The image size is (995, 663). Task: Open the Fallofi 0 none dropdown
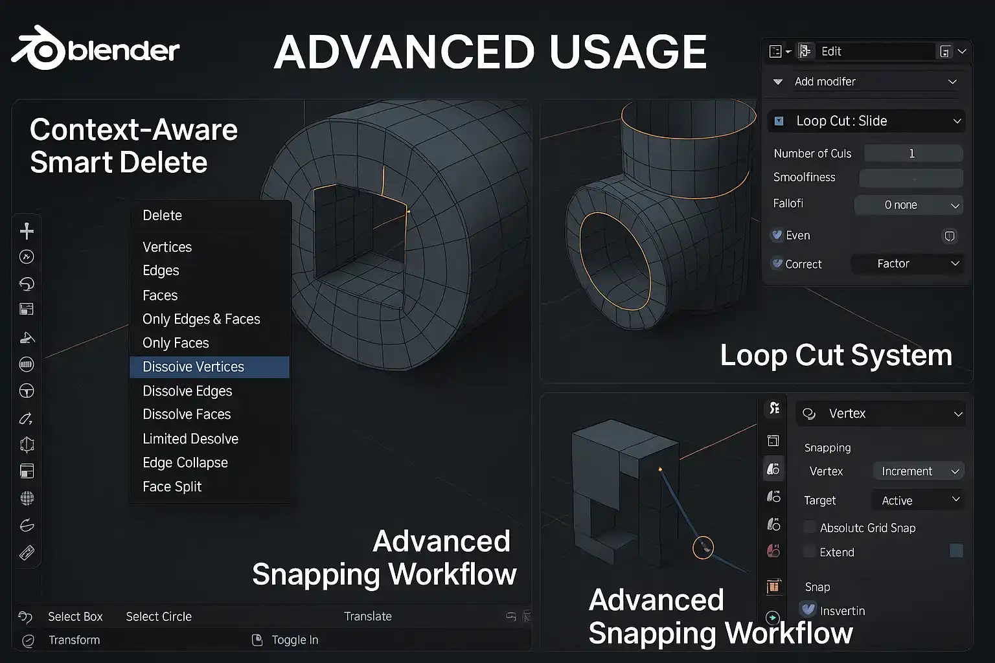click(908, 205)
